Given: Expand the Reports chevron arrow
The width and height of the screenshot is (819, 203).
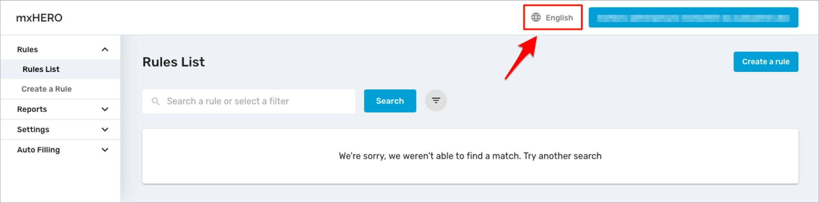Looking at the screenshot, I should [x=105, y=109].
